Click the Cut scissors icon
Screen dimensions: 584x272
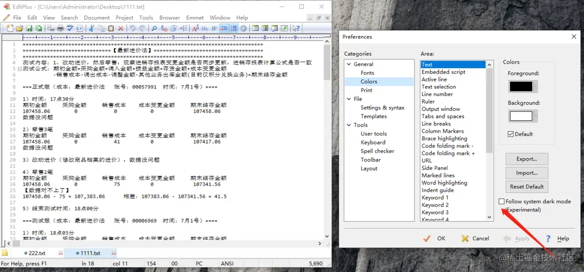tap(91, 28)
